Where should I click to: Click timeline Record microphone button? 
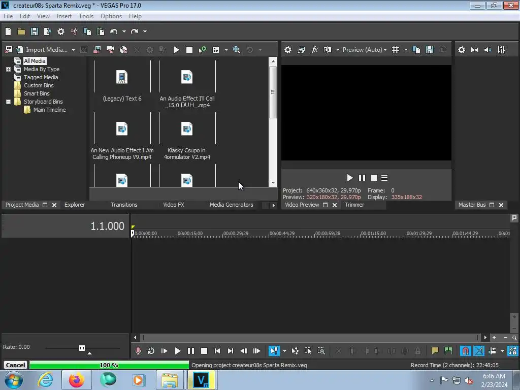(138, 351)
